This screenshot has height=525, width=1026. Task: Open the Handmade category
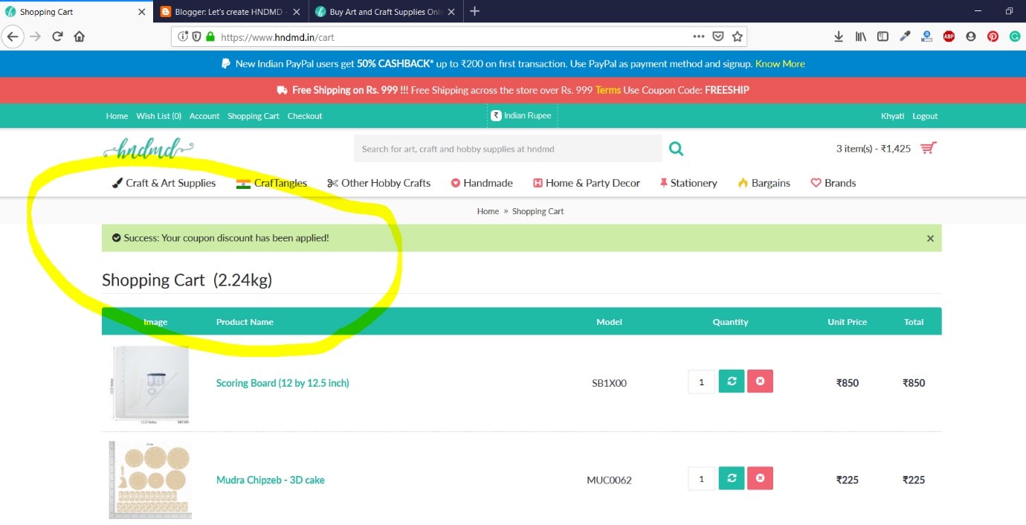point(482,183)
